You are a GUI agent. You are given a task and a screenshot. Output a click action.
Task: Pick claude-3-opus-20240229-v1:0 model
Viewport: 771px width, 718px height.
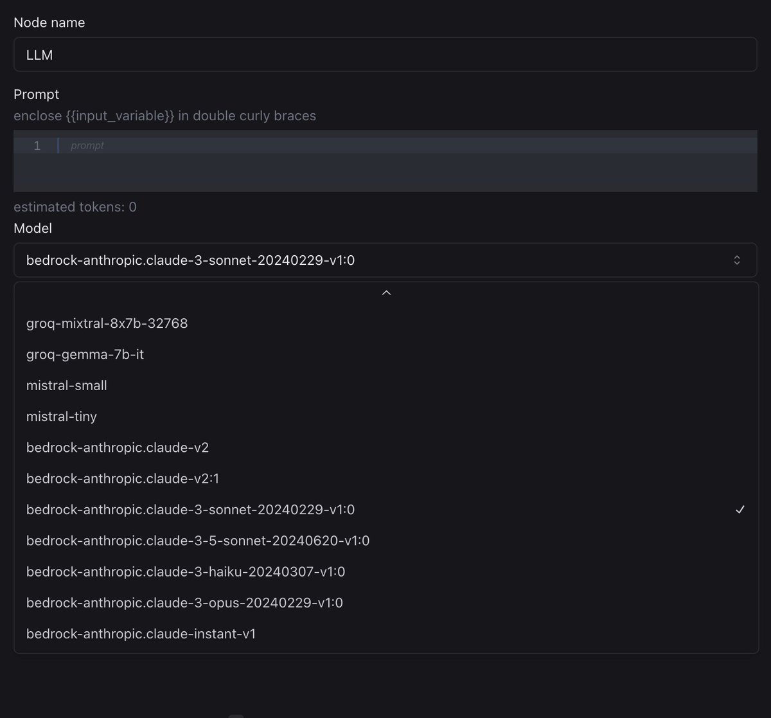386,603
